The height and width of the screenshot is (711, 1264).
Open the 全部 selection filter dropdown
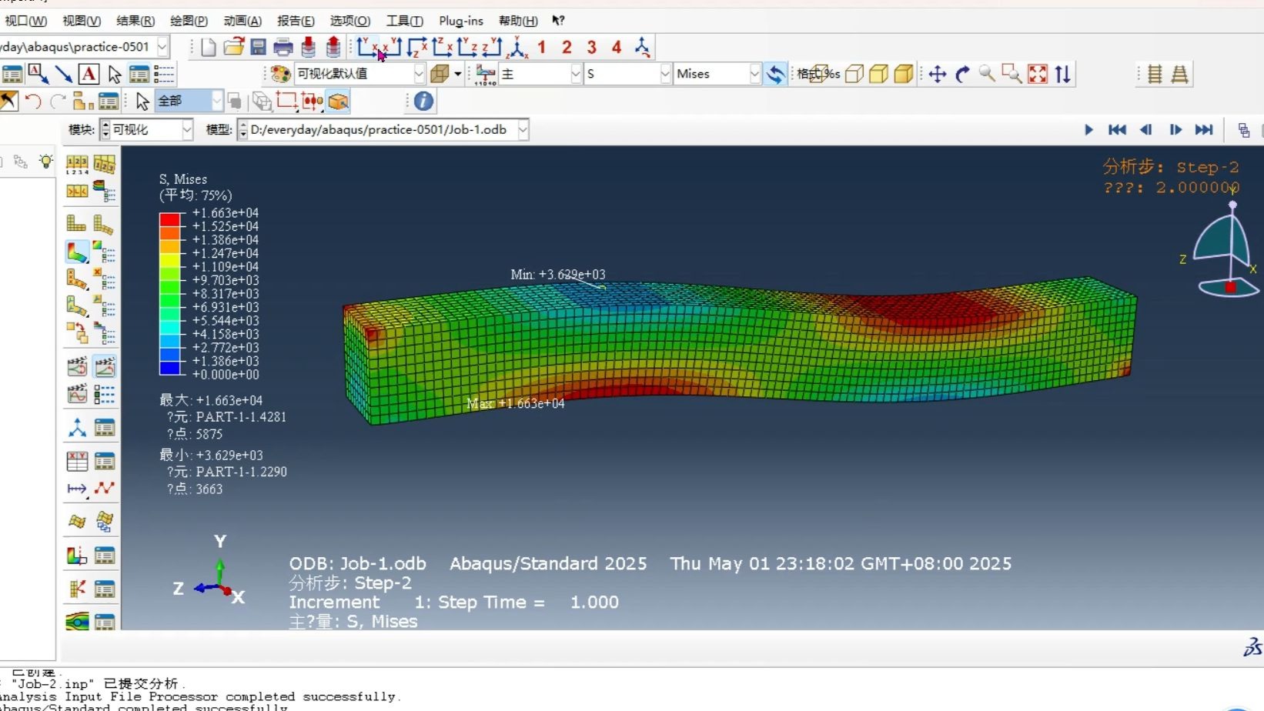click(x=217, y=101)
